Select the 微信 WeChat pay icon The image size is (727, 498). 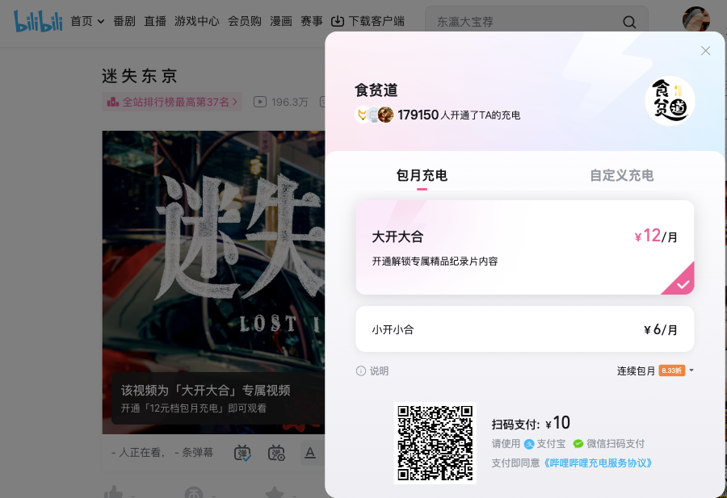tap(580, 442)
